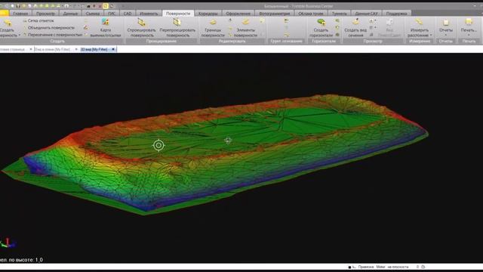This screenshot has width=483, height=272.
Task: Open the Изменить ribbon tab
Action: pos(149,14)
